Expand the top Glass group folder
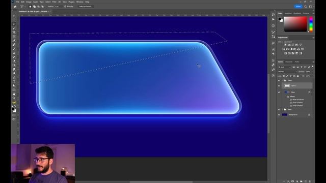This screenshot has height=183, width=326. pyautogui.click(x=282, y=80)
